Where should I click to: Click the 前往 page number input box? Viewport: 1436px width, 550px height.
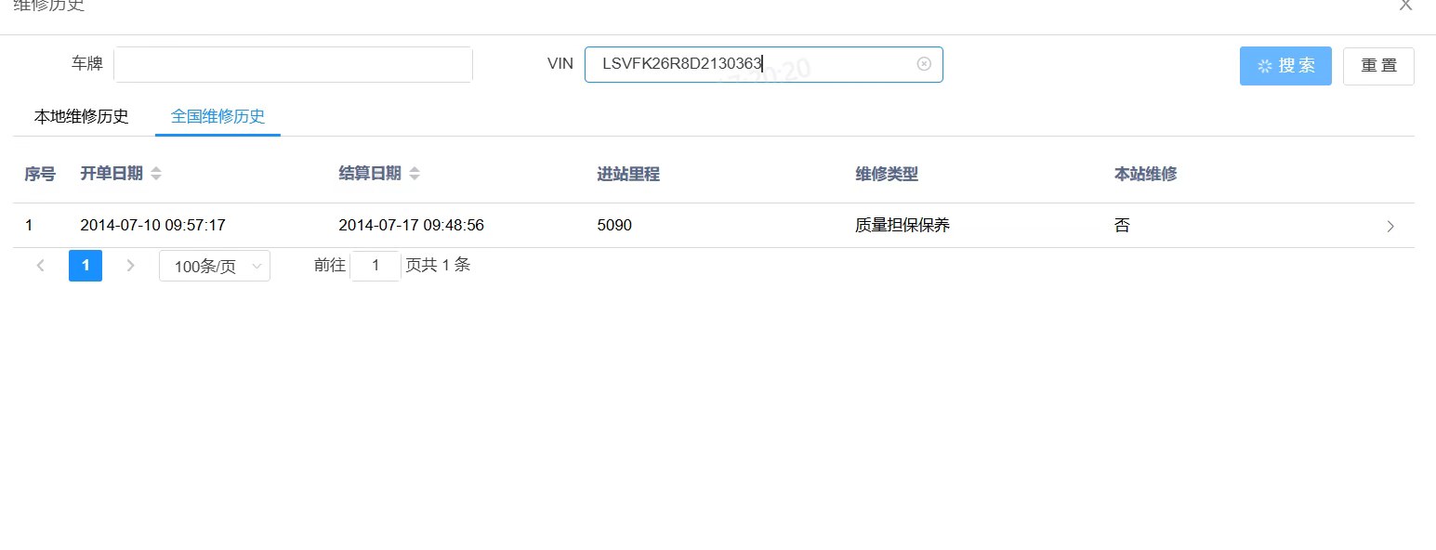(375, 266)
